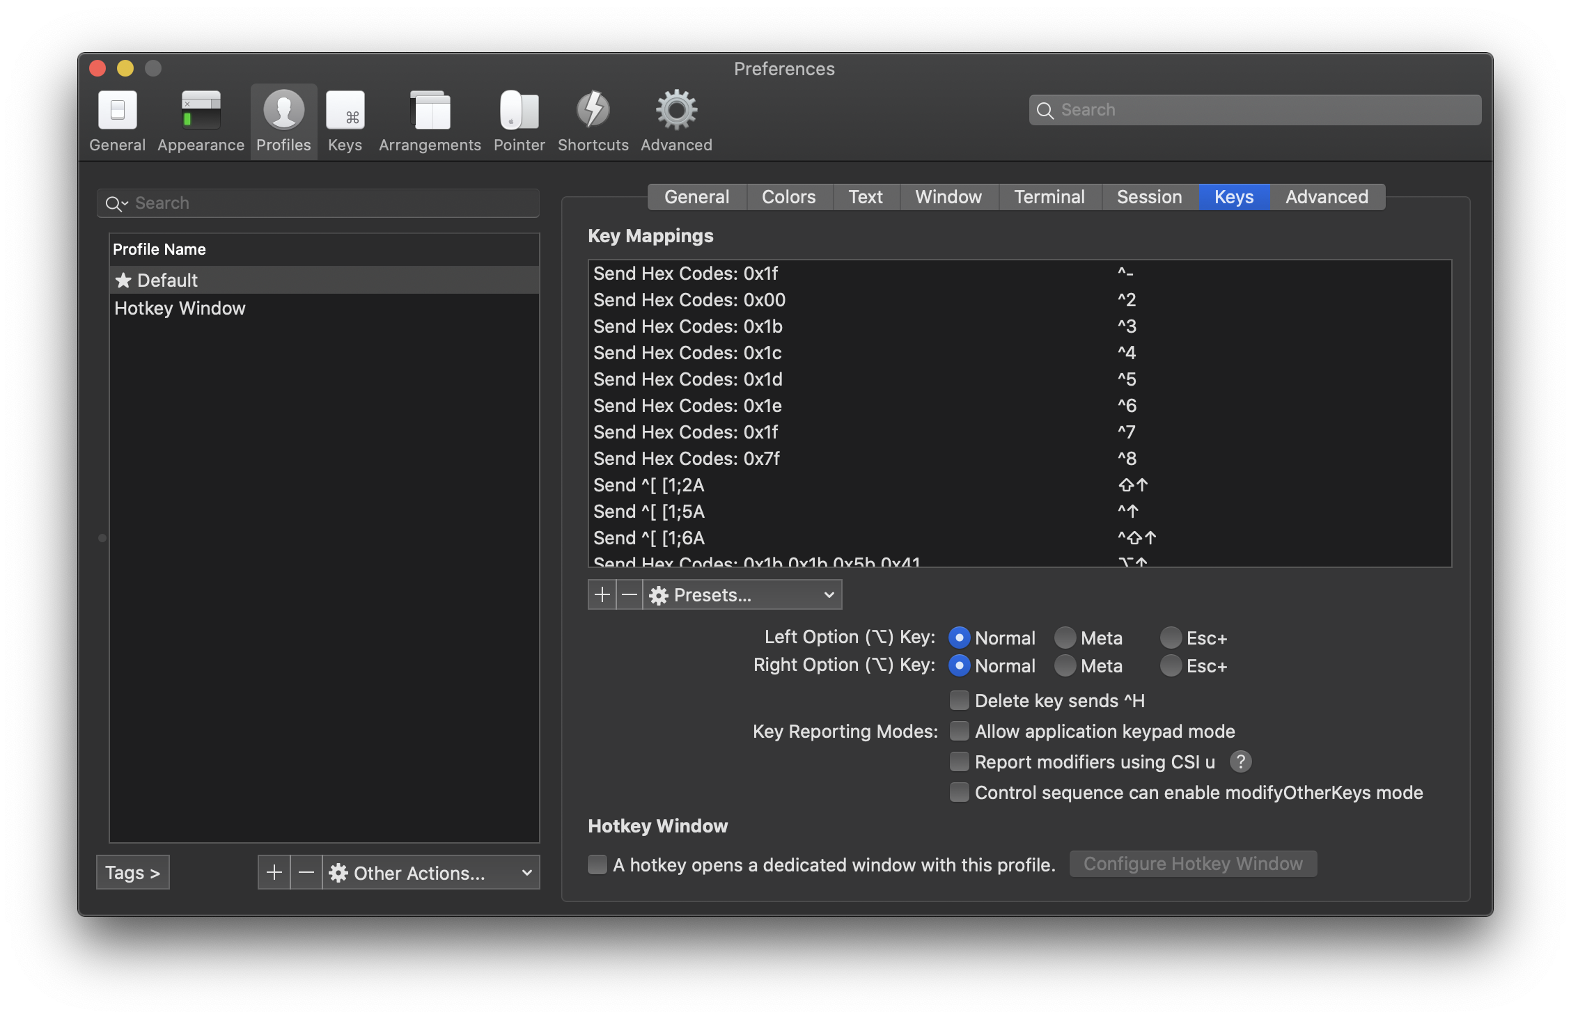Screen dimensions: 1571x1019
Task: Select the Hotkey Window profile
Action: coord(180,308)
